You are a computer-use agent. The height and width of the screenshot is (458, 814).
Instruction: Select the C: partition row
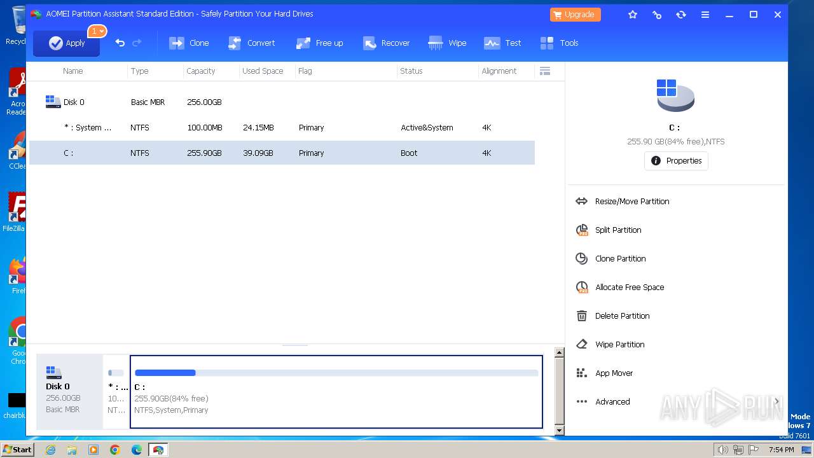tap(282, 153)
